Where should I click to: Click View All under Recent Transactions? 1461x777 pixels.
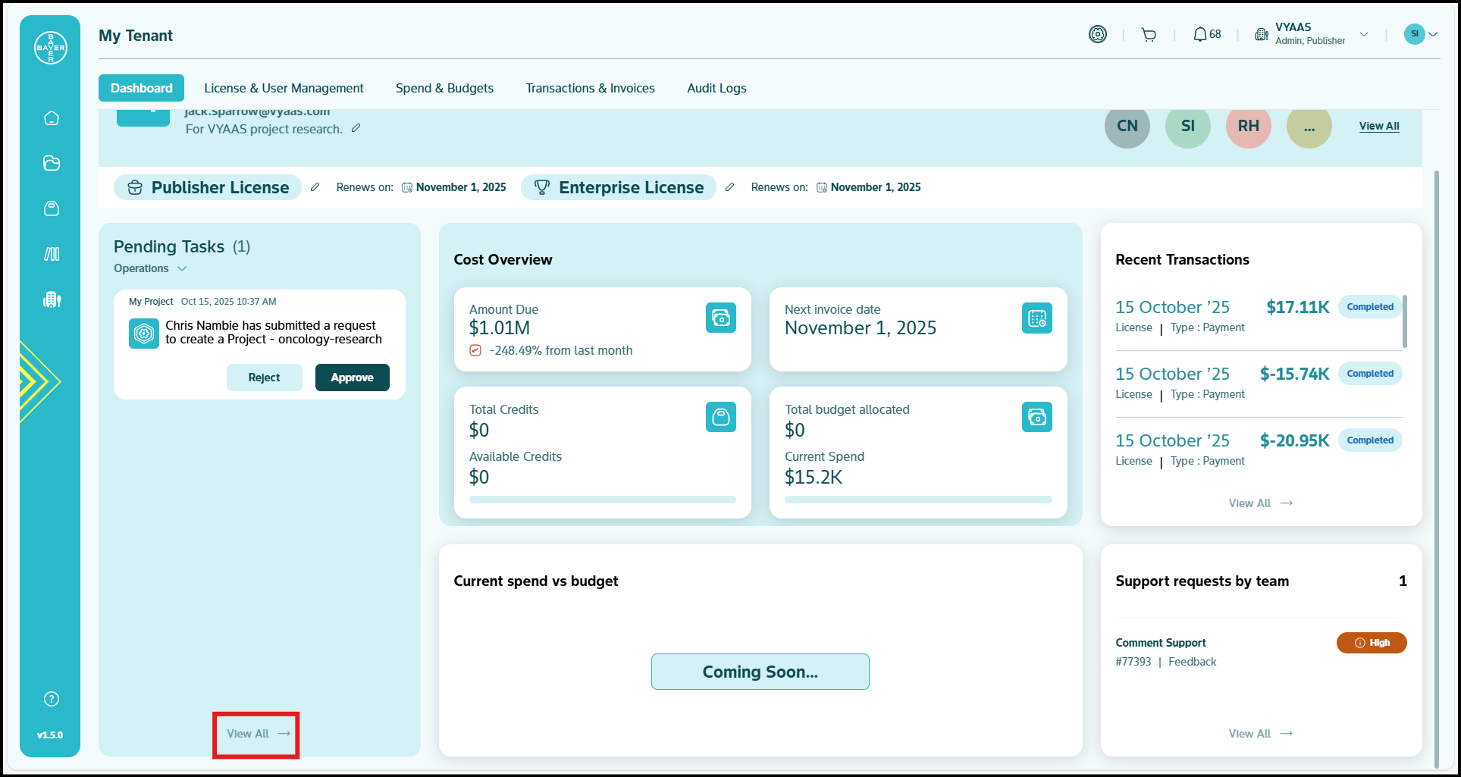click(x=1259, y=503)
